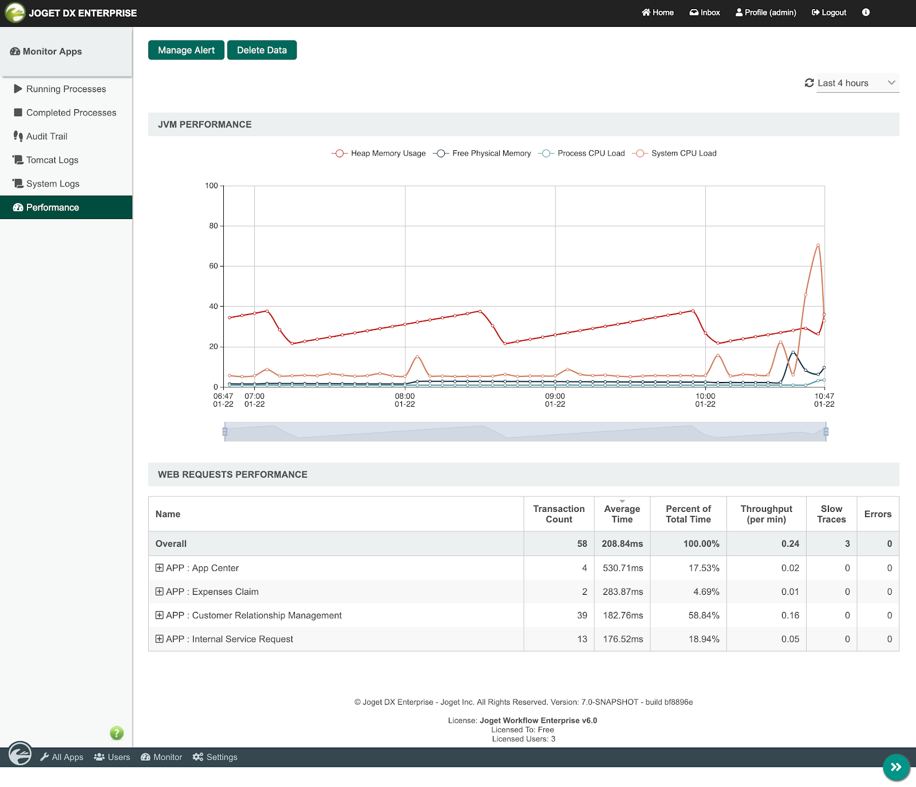Click the info icon in top bar
This screenshot has width=916, height=787.
866,13
